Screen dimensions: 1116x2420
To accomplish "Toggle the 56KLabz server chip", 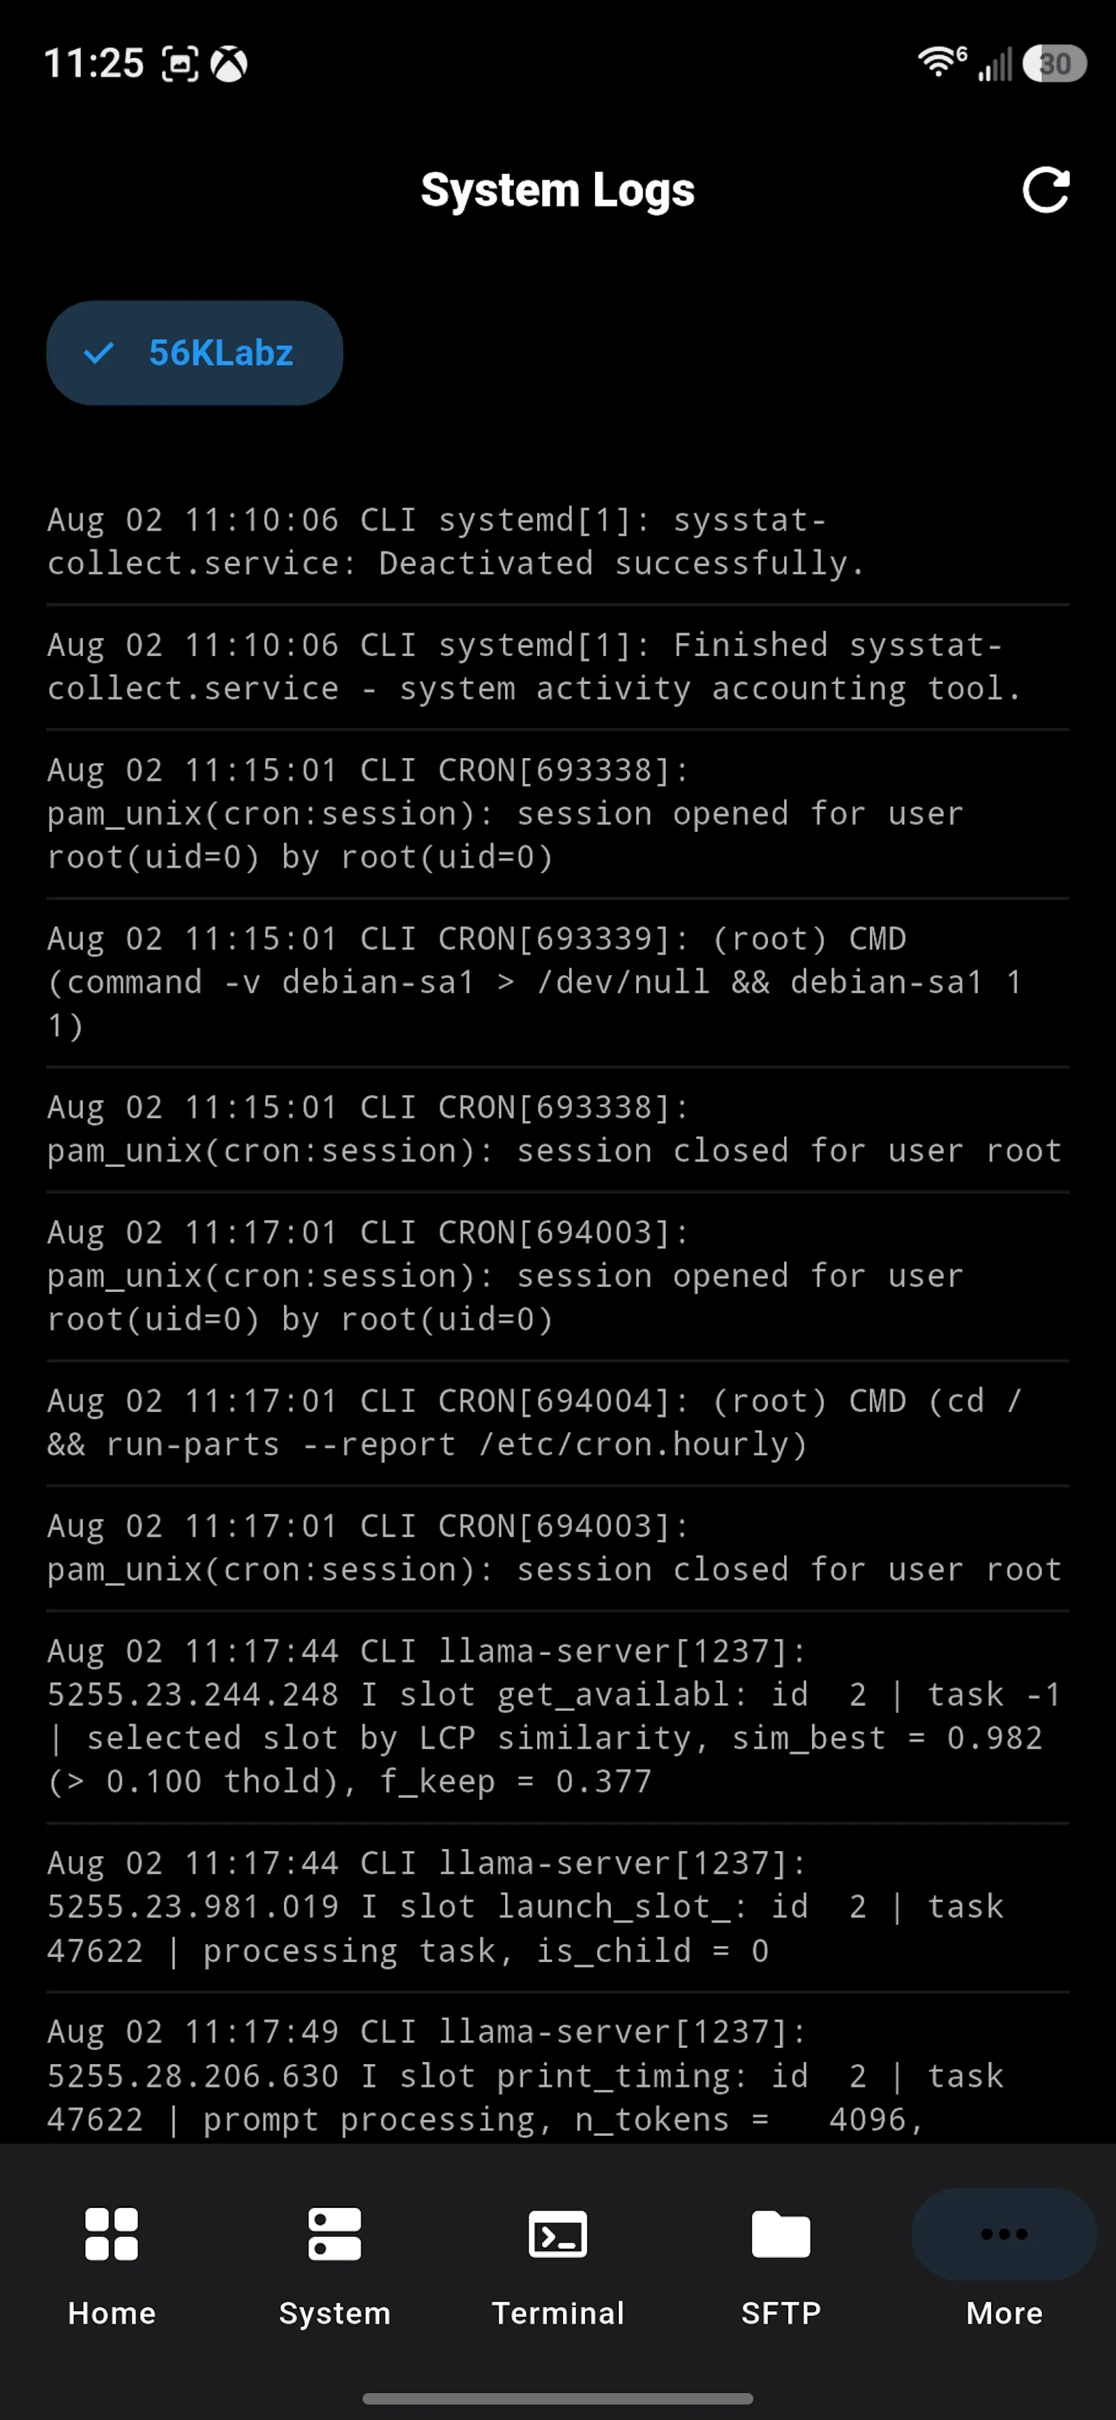I will click(x=195, y=353).
